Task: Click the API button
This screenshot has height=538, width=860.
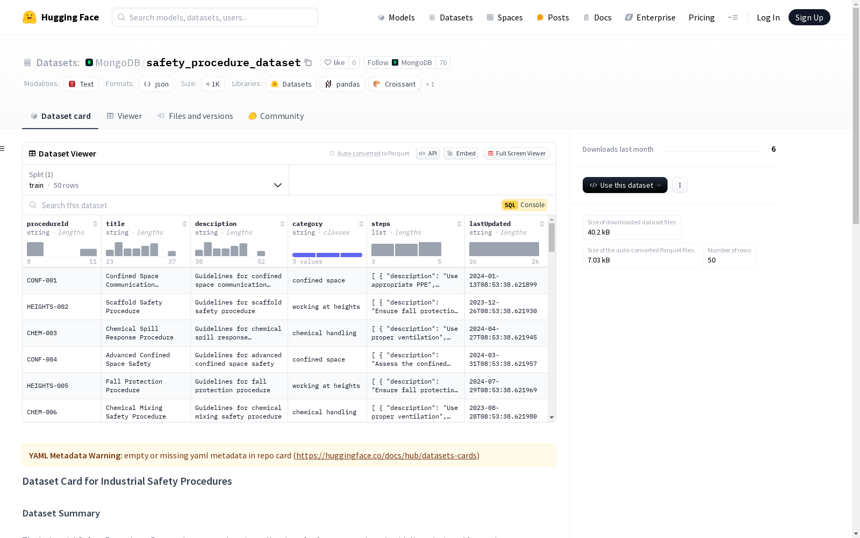Action: tap(428, 153)
